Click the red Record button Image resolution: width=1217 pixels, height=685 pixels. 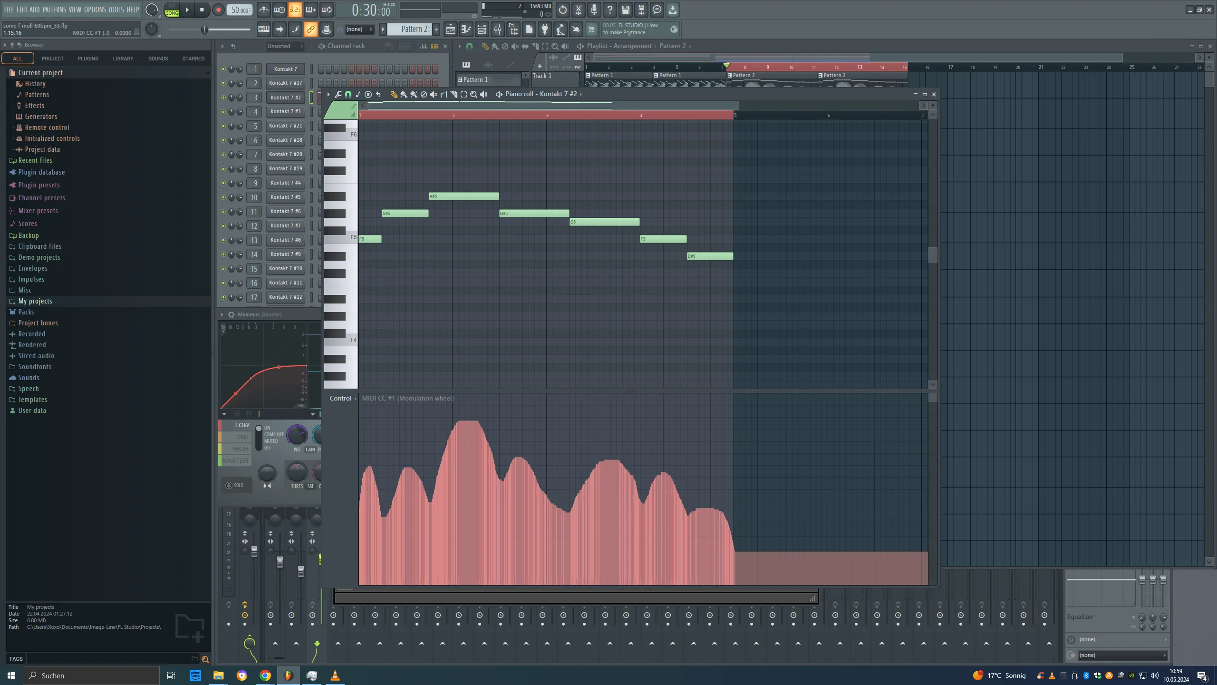tap(218, 10)
